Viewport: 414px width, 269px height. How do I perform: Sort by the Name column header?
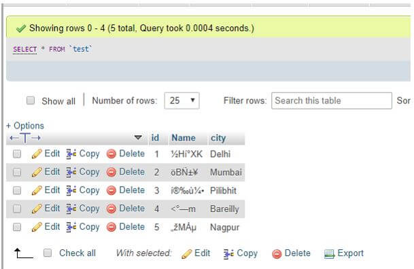click(184, 138)
